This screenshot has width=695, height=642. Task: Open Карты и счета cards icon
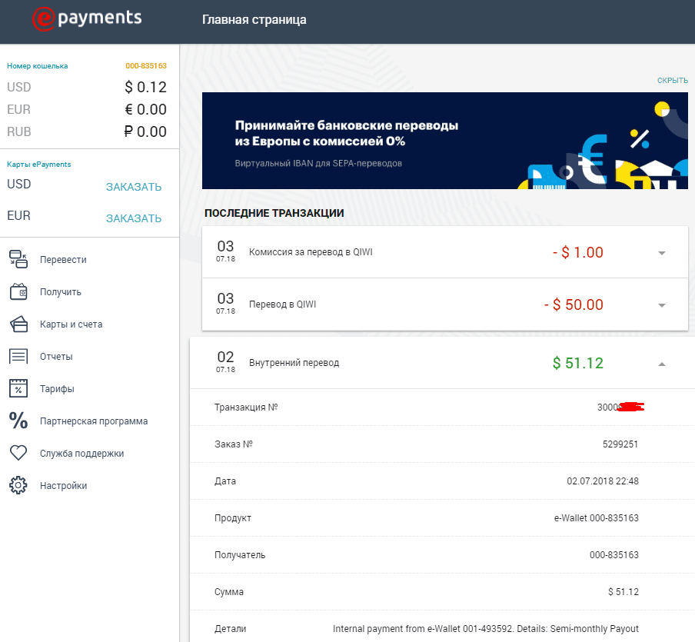click(x=18, y=324)
